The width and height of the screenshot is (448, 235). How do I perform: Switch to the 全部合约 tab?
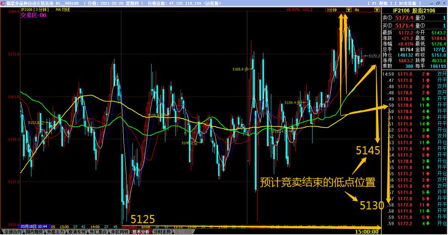click(12, 232)
